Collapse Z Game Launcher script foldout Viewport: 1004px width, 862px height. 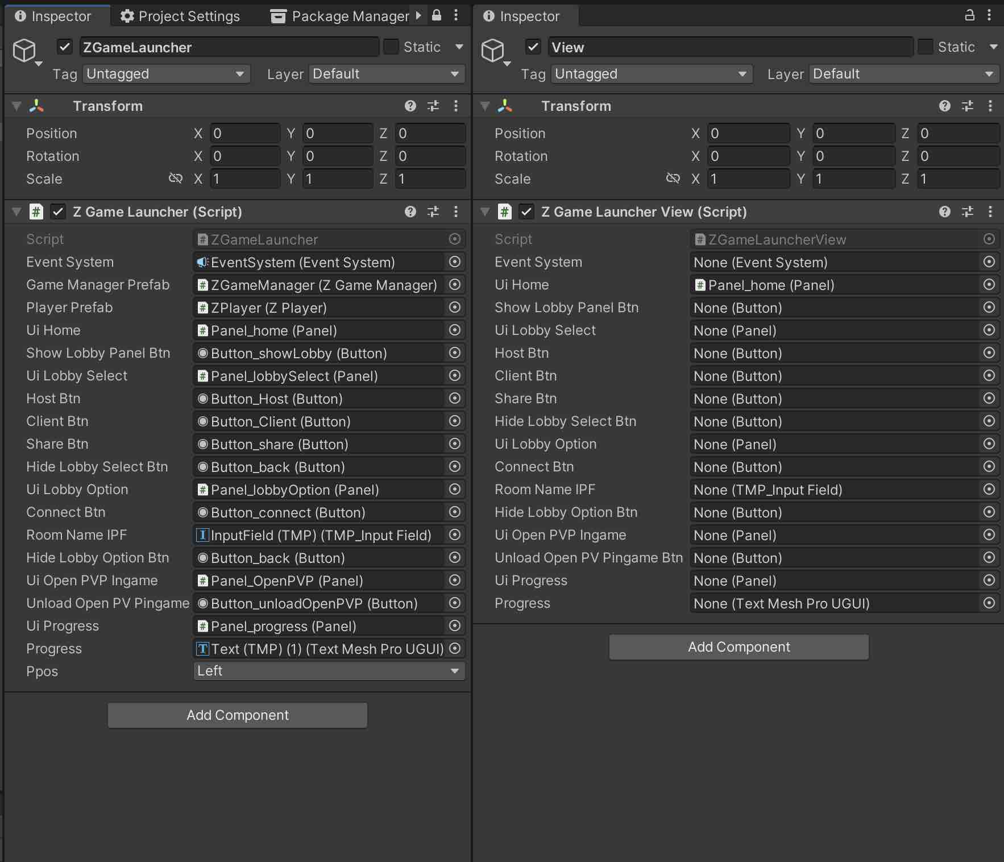pos(16,212)
